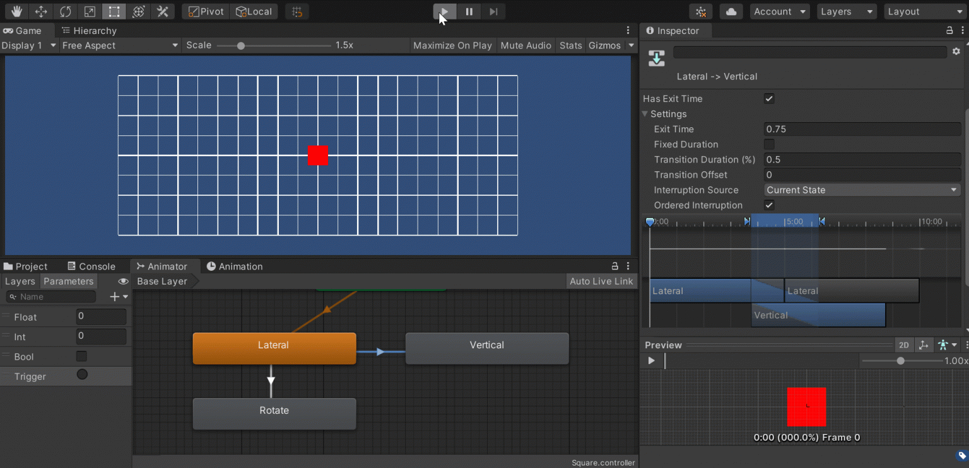Click the Step frame button
Screen dimensions: 969x468
493,11
